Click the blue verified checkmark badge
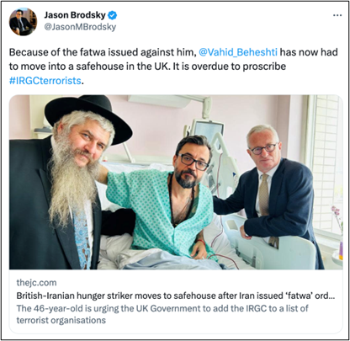Screen dimensions: 350x341 [x=113, y=15]
